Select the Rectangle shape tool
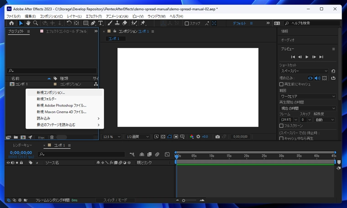The height and width of the screenshot is (208, 347). point(86,23)
